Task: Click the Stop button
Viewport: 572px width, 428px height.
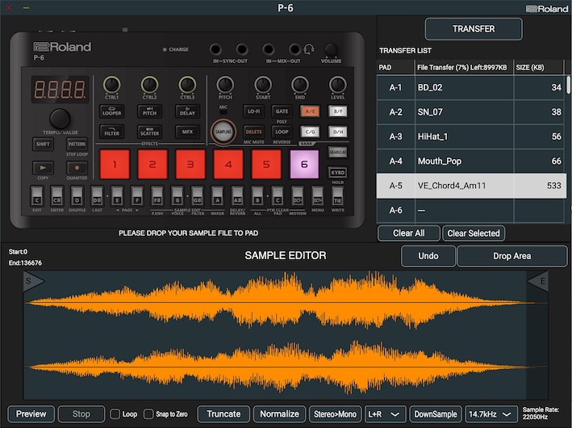Action: coord(81,414)
